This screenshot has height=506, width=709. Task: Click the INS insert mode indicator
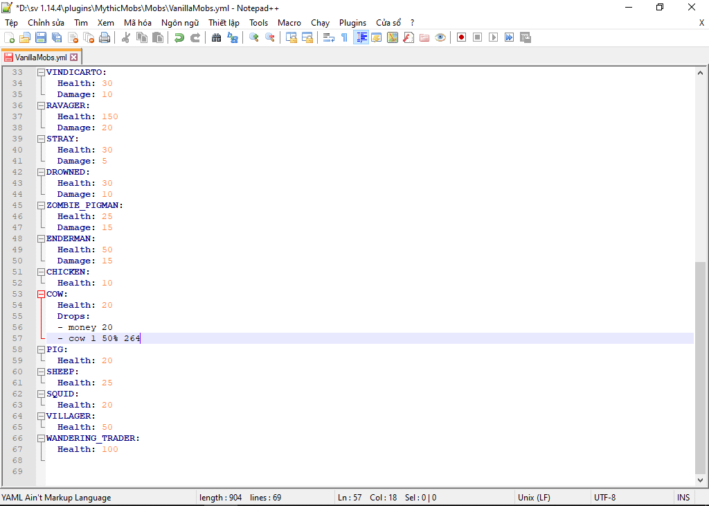683,497
